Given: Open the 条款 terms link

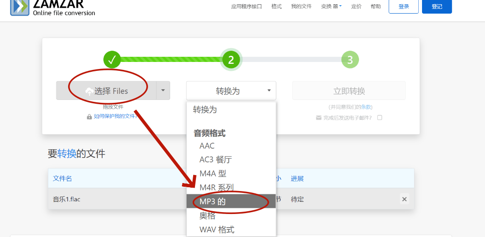Looking at the screenshot, I should 366,107.
